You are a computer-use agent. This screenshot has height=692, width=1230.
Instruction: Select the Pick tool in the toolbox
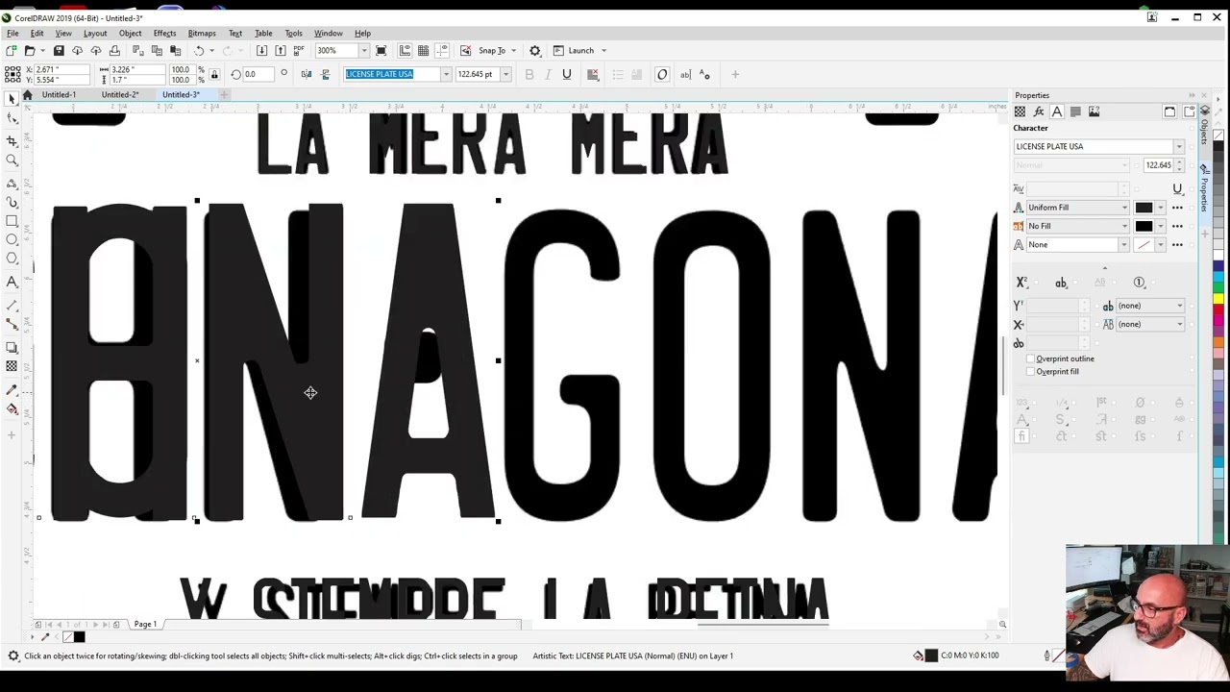12,99
